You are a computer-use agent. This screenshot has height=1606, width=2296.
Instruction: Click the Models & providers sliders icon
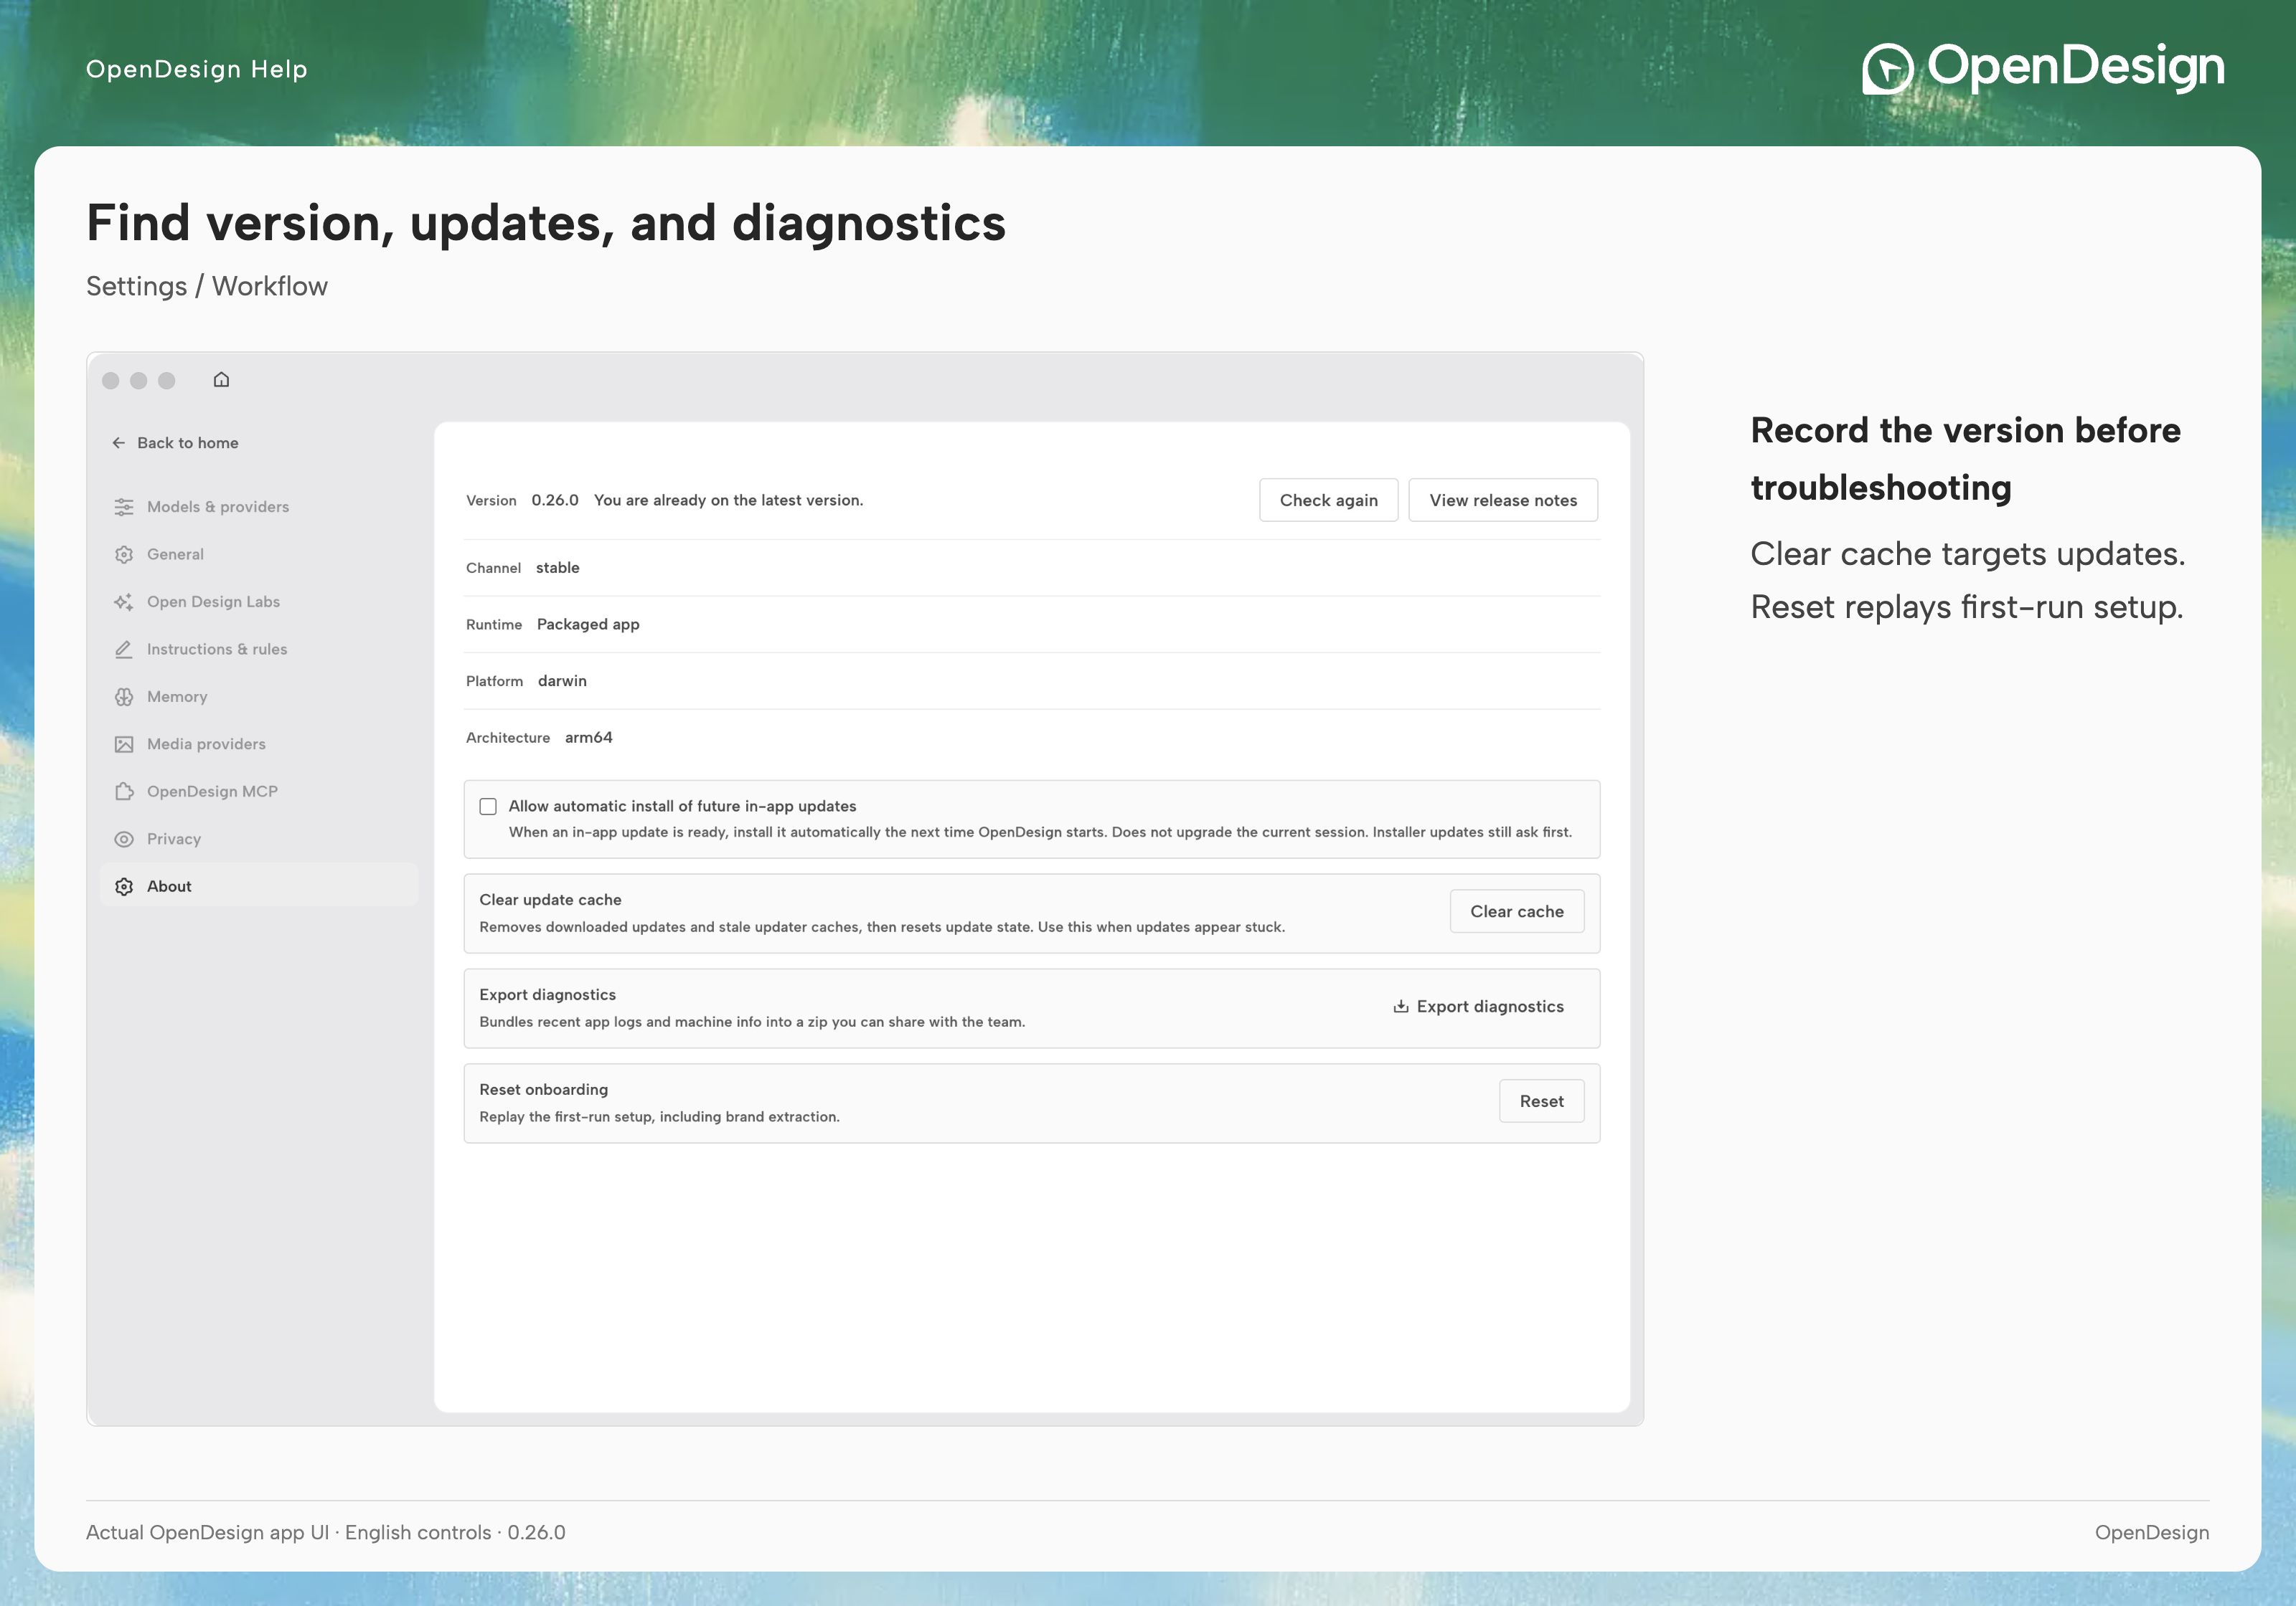tap(124, 507)
